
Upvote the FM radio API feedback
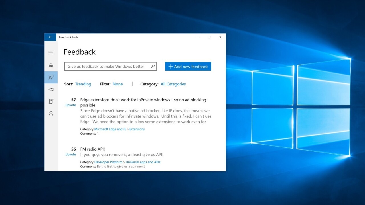tap(70, 154)
